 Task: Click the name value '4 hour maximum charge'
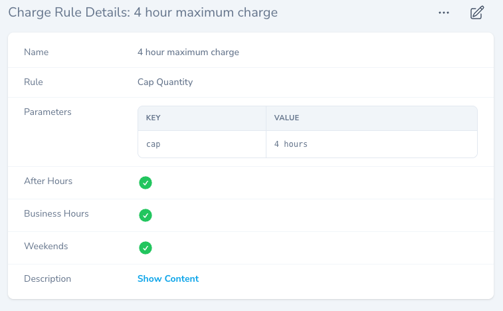[x=188, y=52]
